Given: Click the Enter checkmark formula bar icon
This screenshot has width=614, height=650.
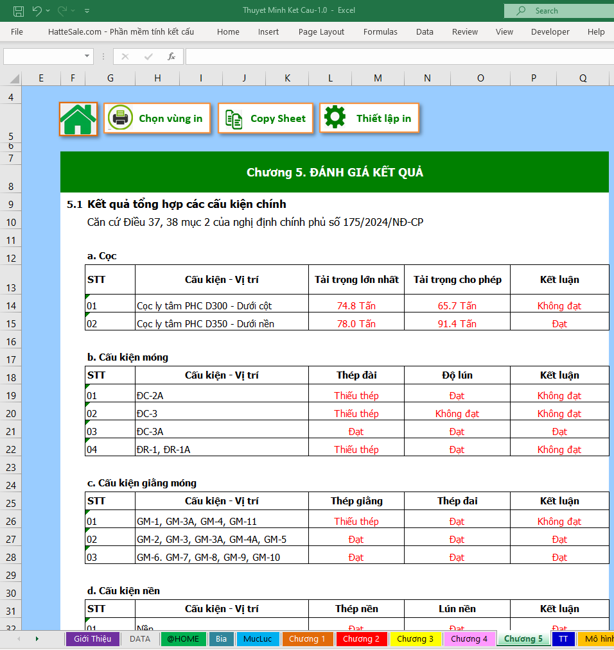Looking at the screenshot, I should pyautogui.click(x=148, y=56).
